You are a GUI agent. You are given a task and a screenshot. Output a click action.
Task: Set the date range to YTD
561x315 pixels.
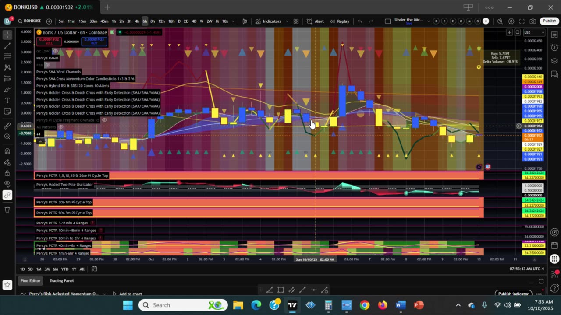pos(64,269)
